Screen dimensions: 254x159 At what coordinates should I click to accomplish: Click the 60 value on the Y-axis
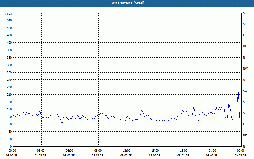10,132
